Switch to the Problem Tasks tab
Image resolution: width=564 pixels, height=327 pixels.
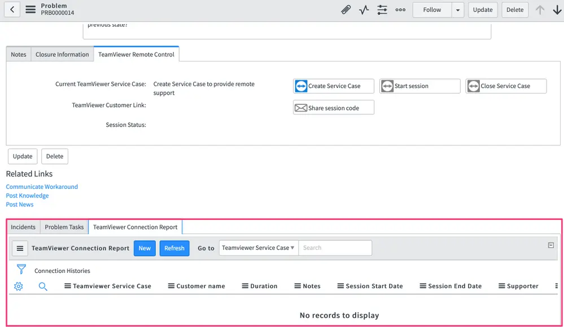point(64,227)
